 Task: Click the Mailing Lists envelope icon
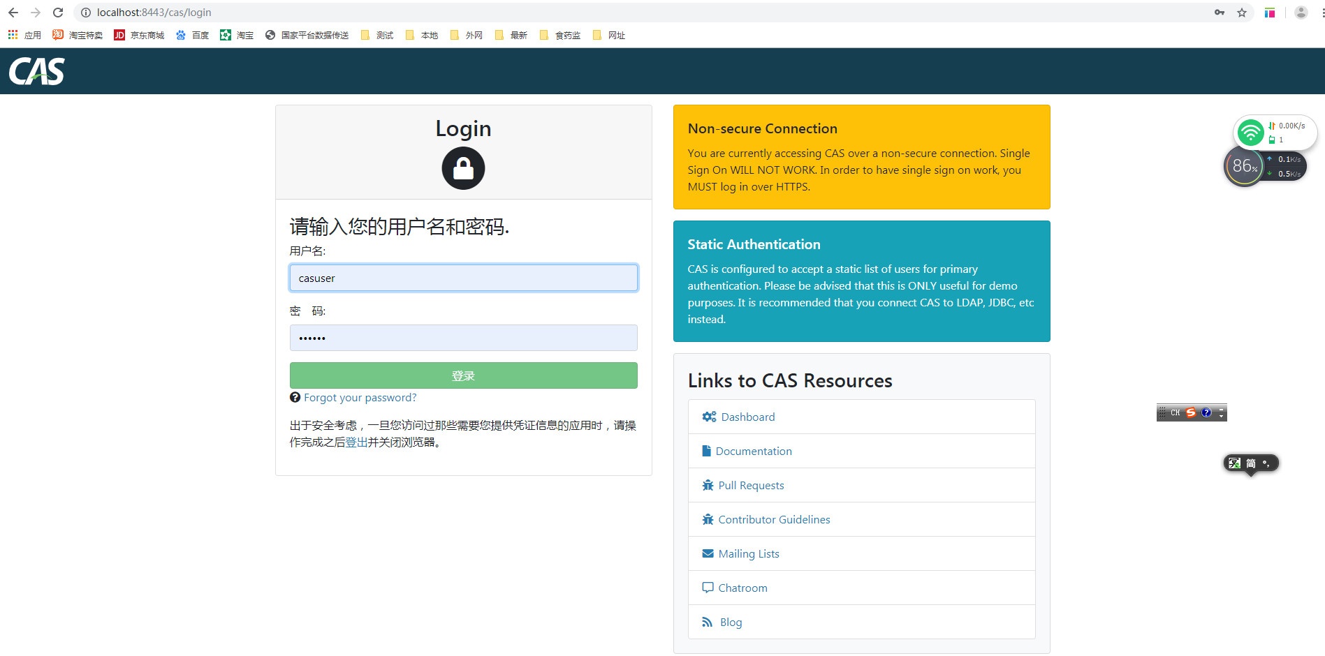(x=708, y=553)
